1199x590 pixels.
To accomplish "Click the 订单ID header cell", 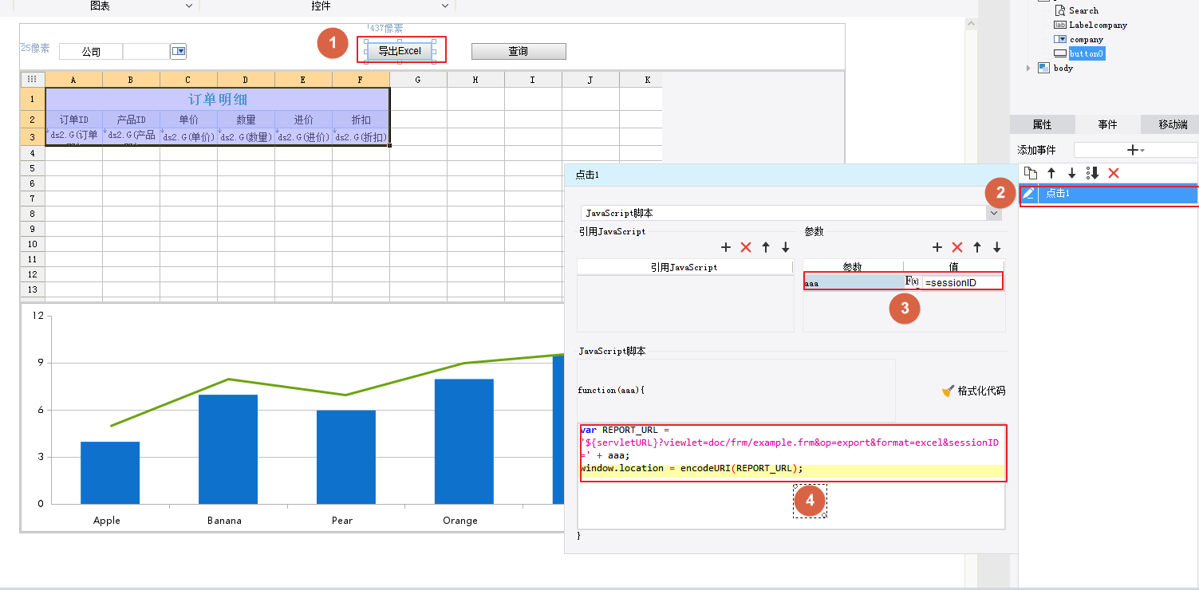I will pyautogui.click(x=74, y=120).
